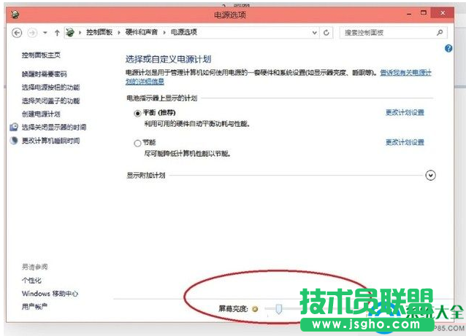Select the 硬件和声音 breadcrumb
This screenshot has width=466, height=336.
point(142,32)
